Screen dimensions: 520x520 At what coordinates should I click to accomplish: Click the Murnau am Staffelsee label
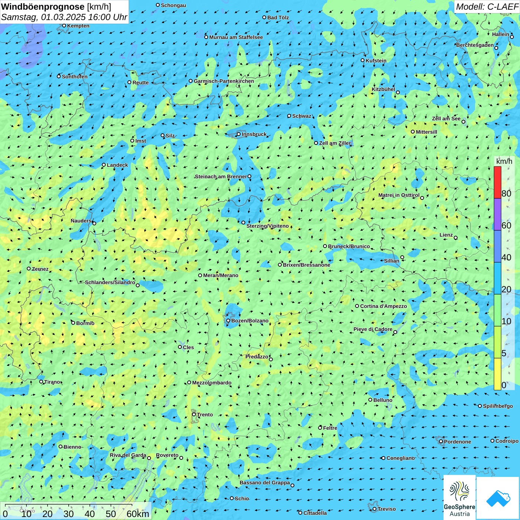click(236, 37)
